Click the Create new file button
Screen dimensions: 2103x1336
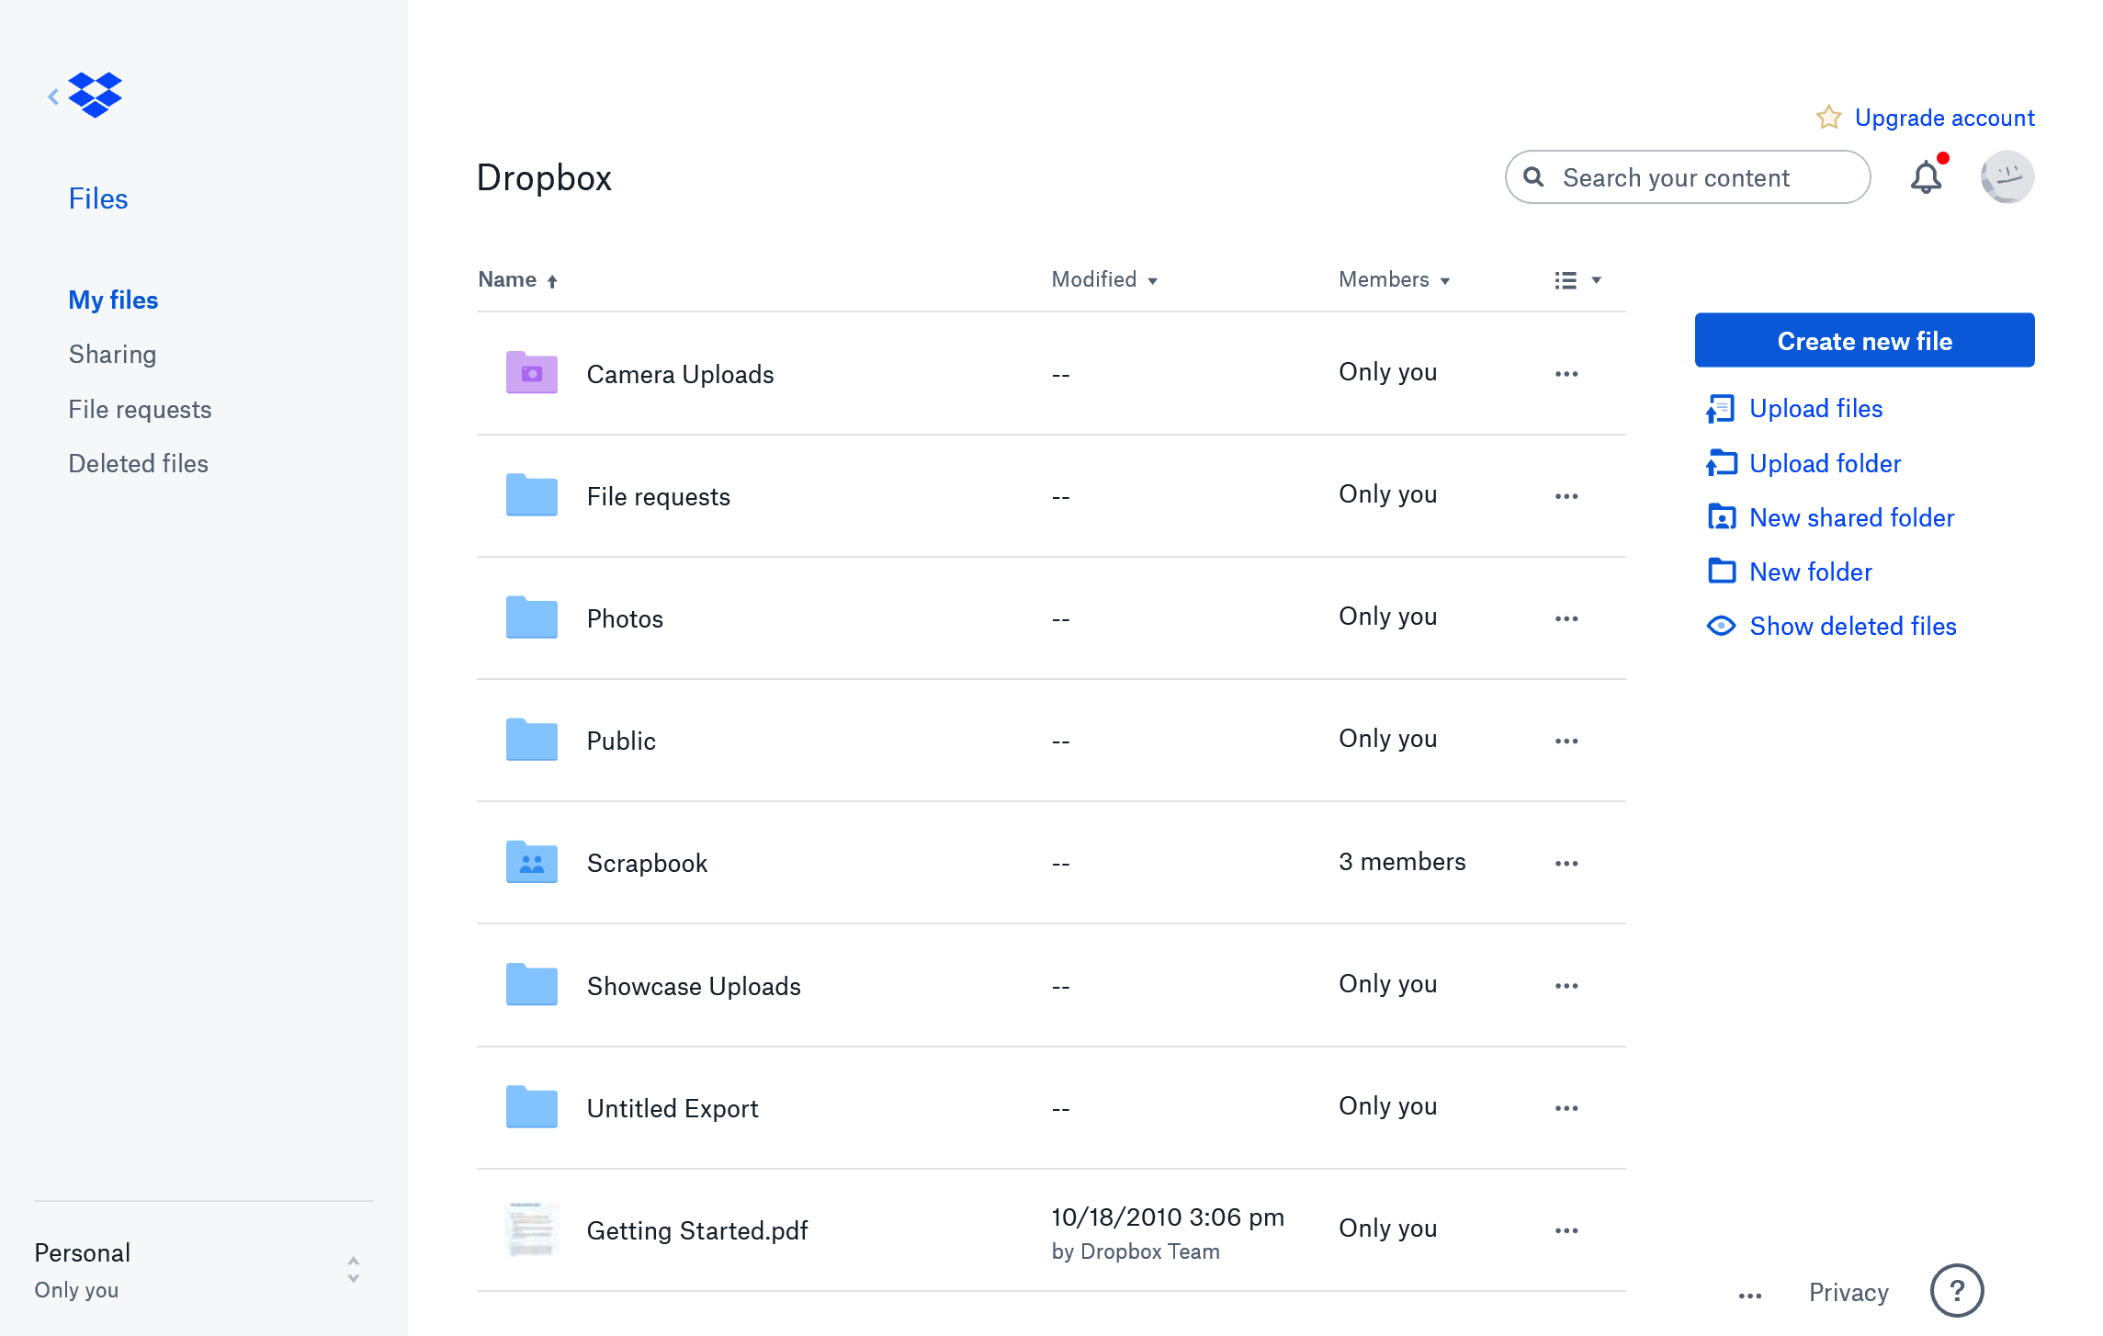click(1864, 340)
